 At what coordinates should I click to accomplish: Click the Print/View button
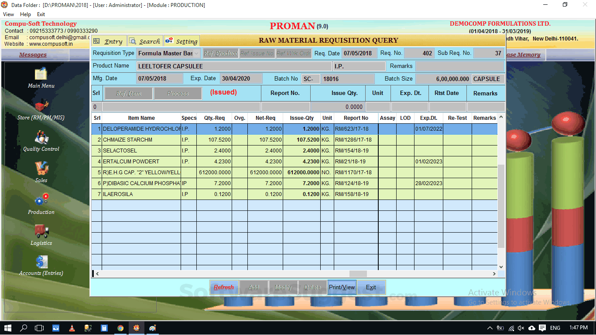pyautogui.click(x=342, y=287)
